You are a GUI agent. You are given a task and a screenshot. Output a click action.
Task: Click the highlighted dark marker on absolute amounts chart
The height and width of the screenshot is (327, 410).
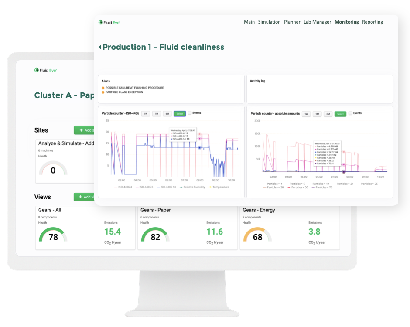pos(344,172)
